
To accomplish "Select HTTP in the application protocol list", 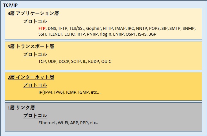I will pyautogui.click(x=108, y=28).
